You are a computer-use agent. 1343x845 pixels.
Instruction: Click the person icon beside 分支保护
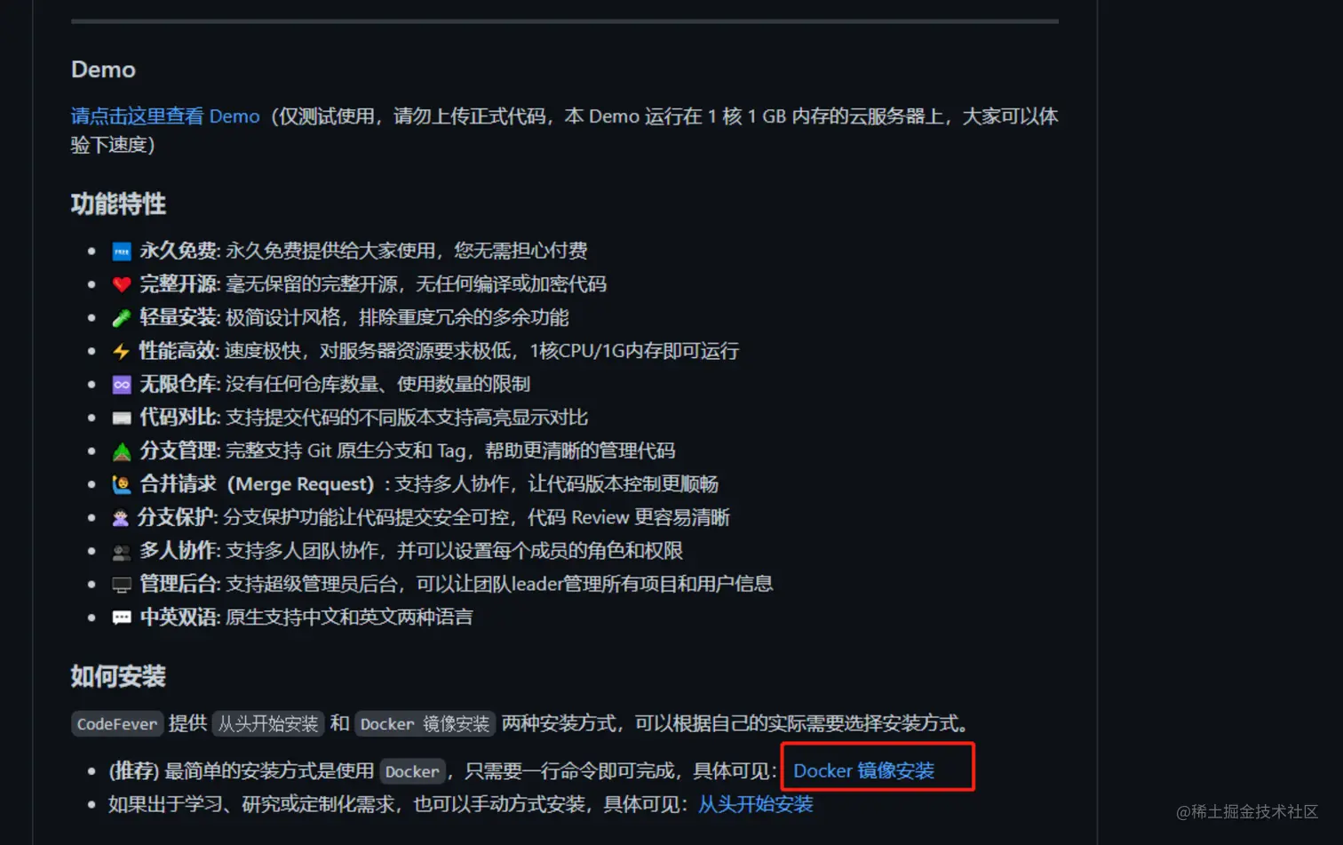pyautogui.click(x=121, y=518)
